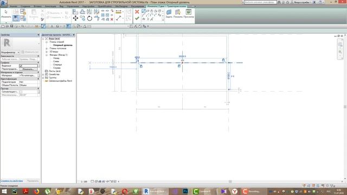The width and height of the screenshot is (347, 195).
Task: Close the project browser panel
Action: [x=74, y=35]
